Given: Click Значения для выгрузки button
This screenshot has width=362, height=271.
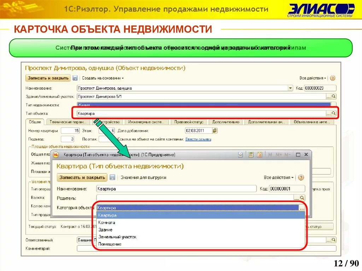Looking at the screenshot, I should (144, 177).
